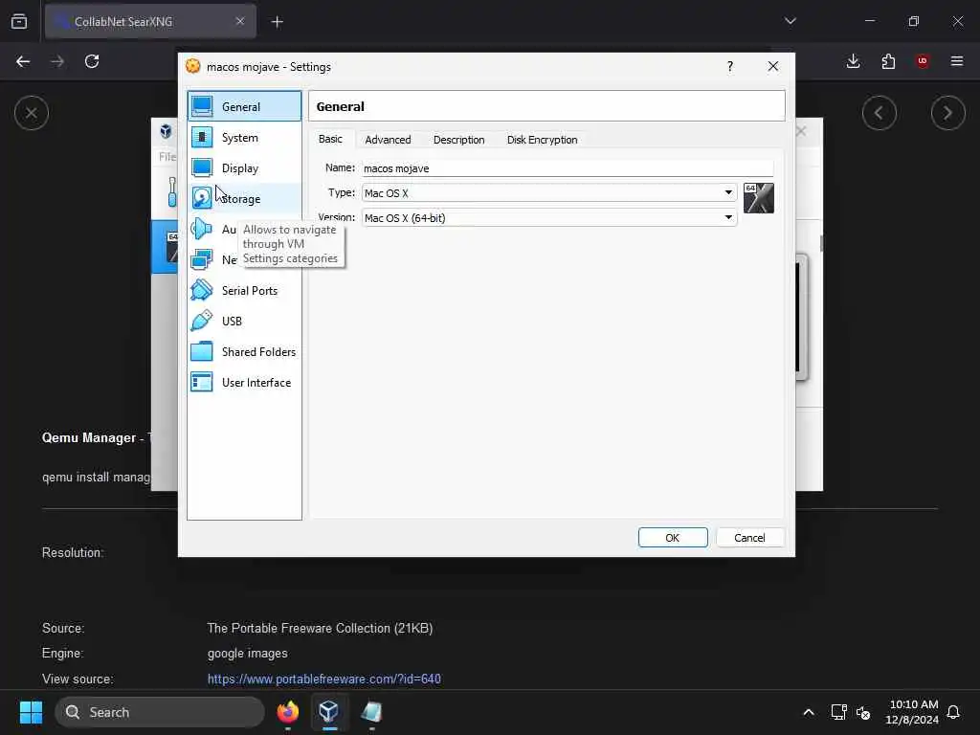Show hidden system tray icons
This screenshot has height=735, width=980.
point(808,712)
